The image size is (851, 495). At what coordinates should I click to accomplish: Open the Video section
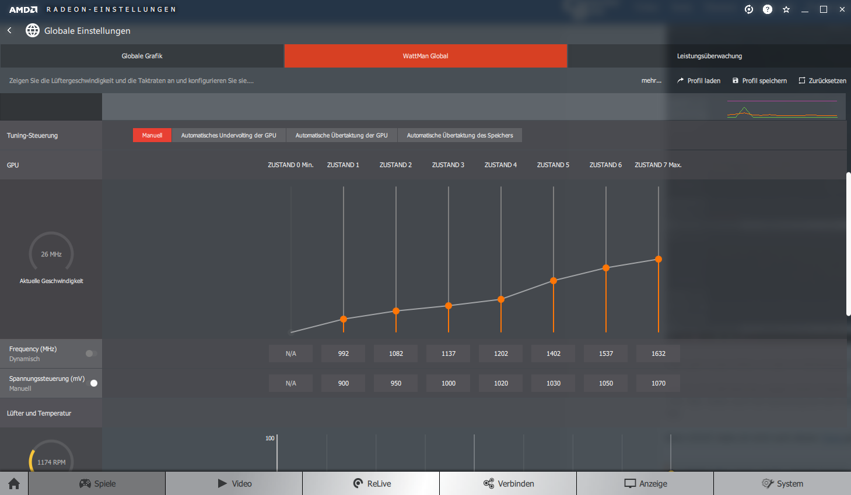point(234,483)
